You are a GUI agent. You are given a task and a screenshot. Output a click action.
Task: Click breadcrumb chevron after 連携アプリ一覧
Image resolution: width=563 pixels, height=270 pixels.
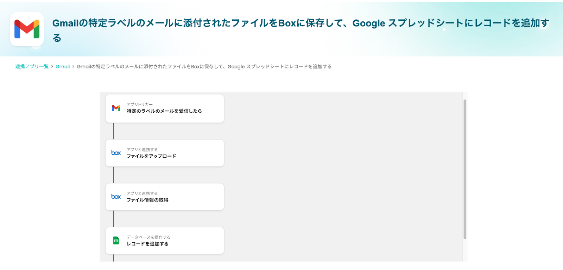[52, 67]
